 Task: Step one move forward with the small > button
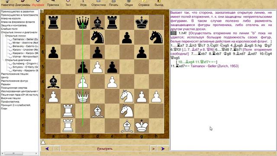point(153,149)
